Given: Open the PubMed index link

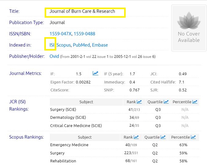Looking at the screenshot, I should [81, 45].
